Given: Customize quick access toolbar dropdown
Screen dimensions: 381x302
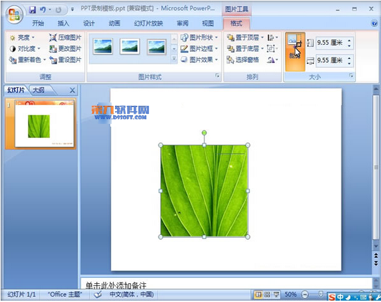Looking at the screenshot, I should click(x=72, y=10).
